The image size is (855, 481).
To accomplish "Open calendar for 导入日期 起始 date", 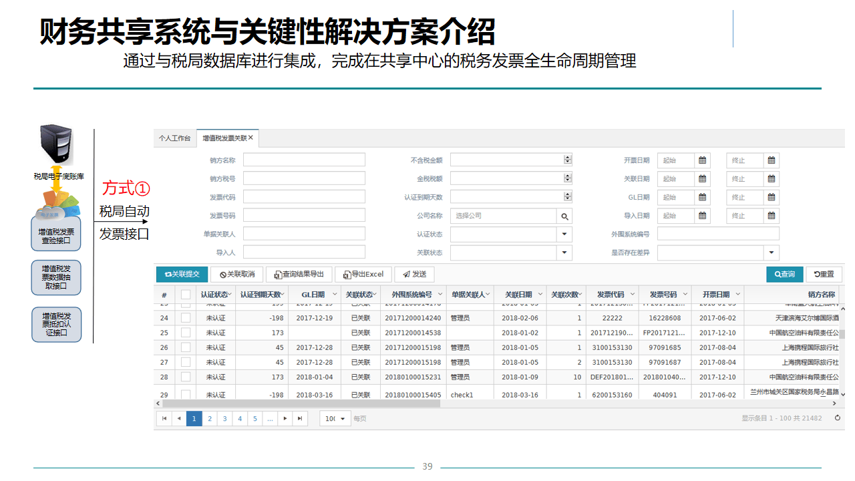I will point(702,216).
